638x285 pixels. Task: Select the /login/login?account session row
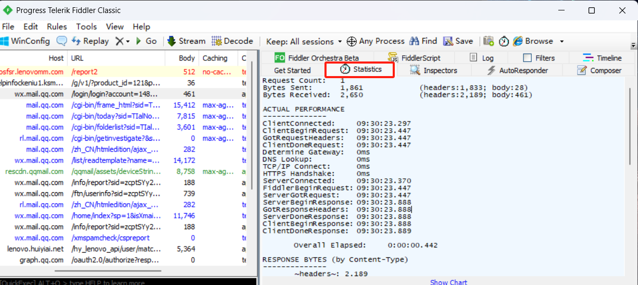click(x=124, y=94)
